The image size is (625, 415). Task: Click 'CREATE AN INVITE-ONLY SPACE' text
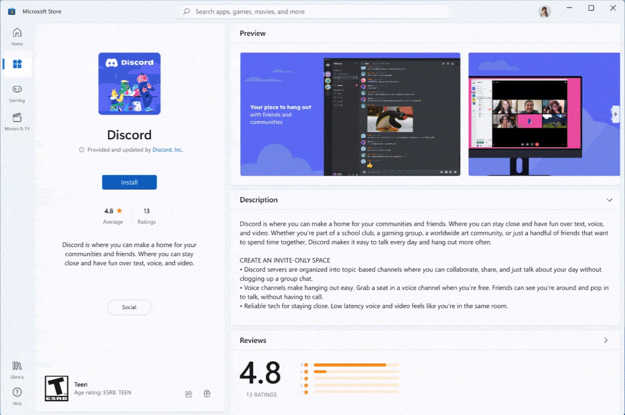tap(285, 260)
